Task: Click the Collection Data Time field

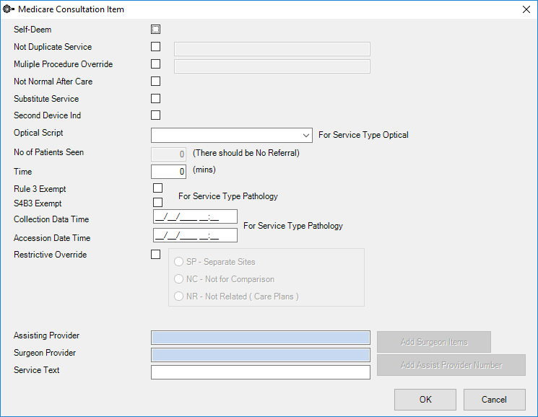Action: click(x=195, y=216)
